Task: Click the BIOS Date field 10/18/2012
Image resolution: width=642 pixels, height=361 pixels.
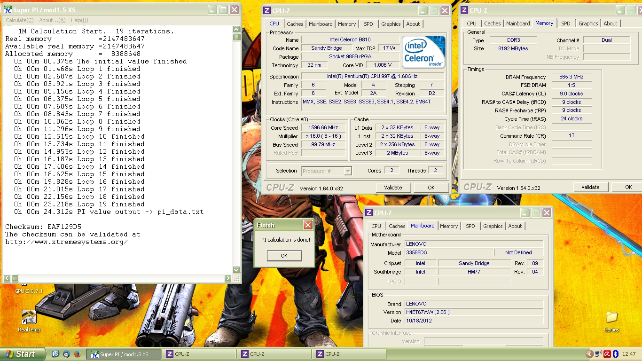Action: tap(474, 321)
